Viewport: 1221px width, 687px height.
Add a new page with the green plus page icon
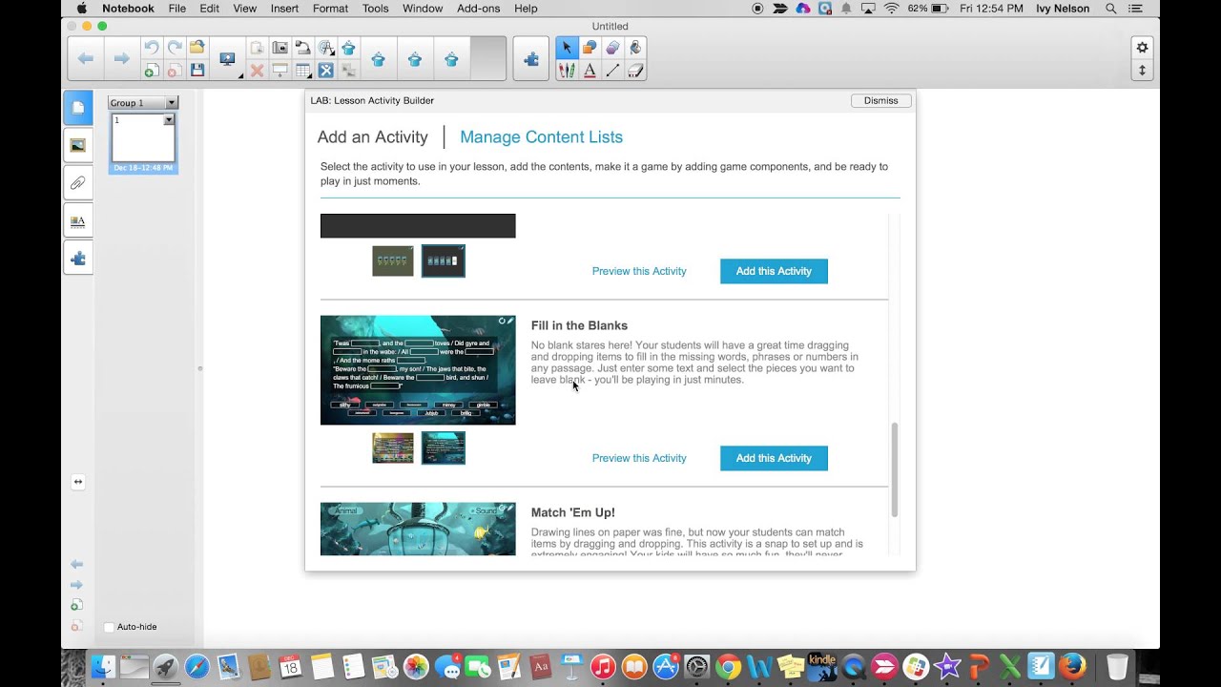(151, 71)
